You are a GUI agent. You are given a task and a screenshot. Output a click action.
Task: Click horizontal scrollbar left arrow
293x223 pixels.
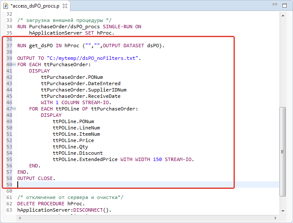pyautogui.click(x=20, y=218)
